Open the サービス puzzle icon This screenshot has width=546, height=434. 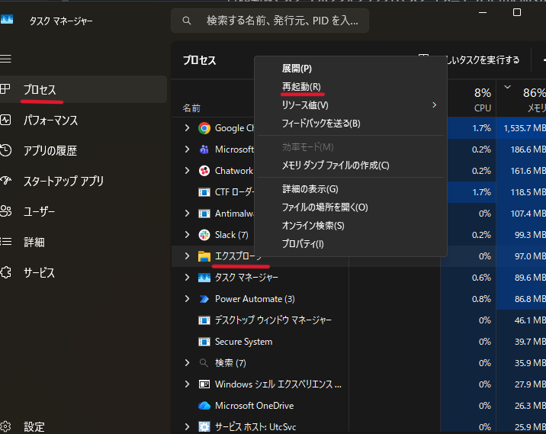5,272
